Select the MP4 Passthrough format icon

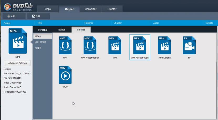(139, 45)
